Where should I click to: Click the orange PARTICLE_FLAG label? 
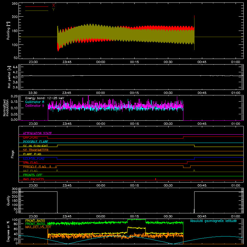[35, 166]
